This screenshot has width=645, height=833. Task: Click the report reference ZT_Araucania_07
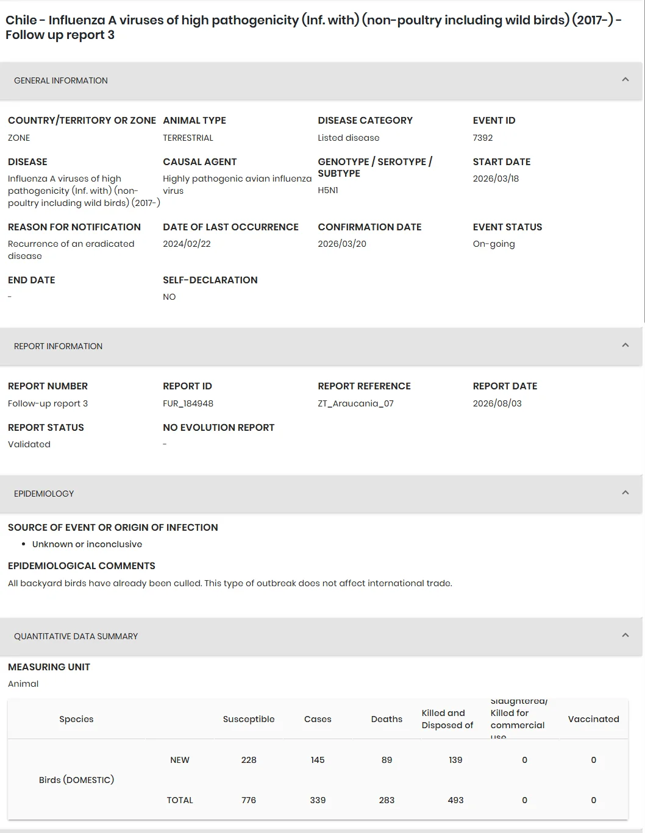[355, 403]
